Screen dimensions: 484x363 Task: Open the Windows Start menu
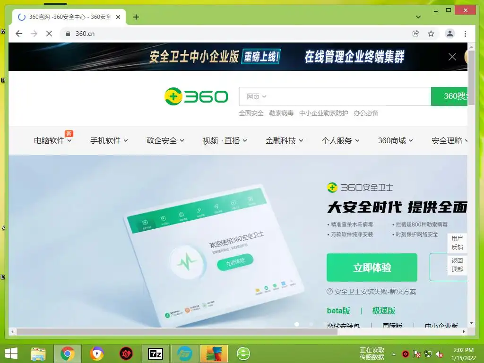(11, 354)
